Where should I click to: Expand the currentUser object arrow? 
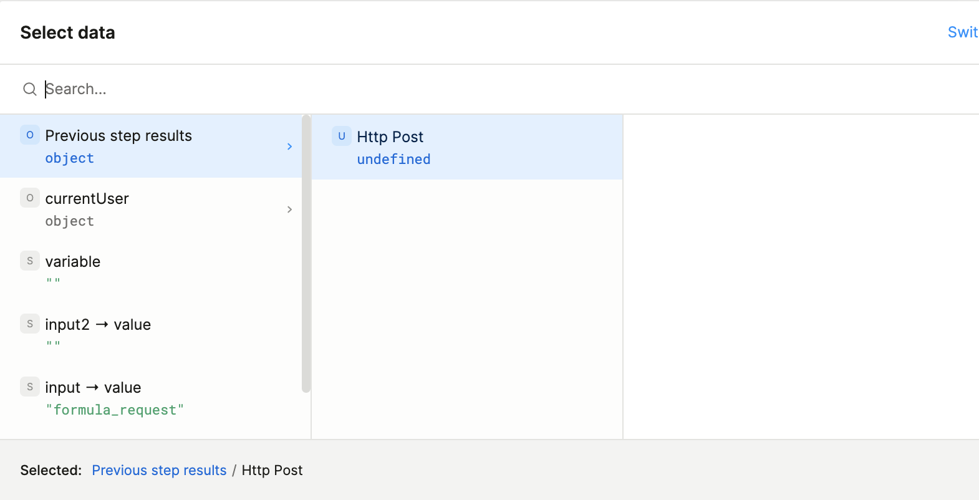[289, 209]
